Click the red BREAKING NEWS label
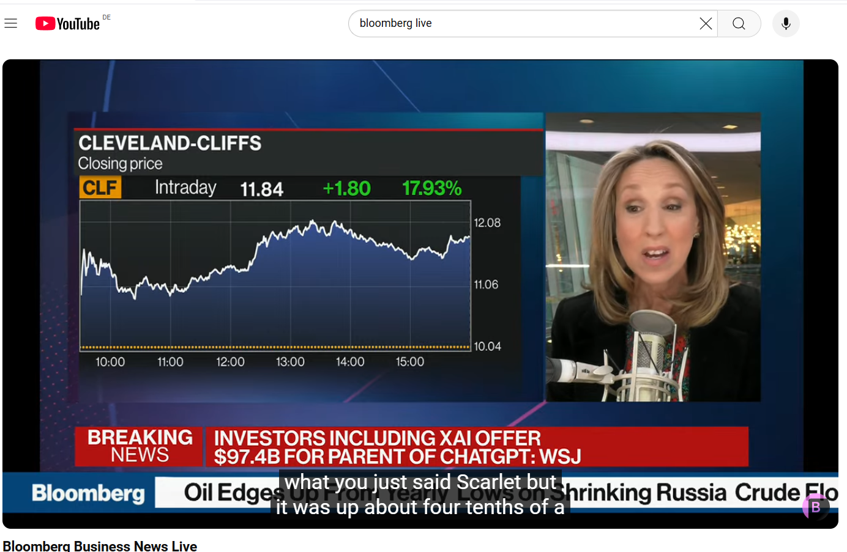Screen dimensions: 847x552 coord(140,446)
